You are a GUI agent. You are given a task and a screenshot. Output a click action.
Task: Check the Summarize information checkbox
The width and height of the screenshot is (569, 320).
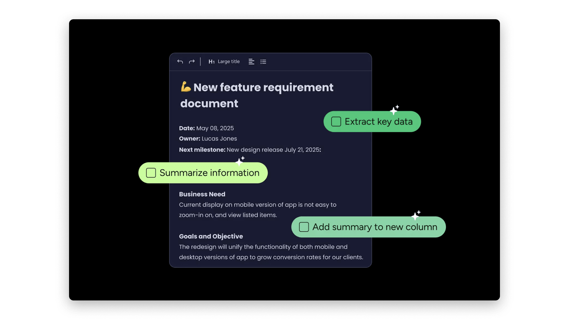151,173
